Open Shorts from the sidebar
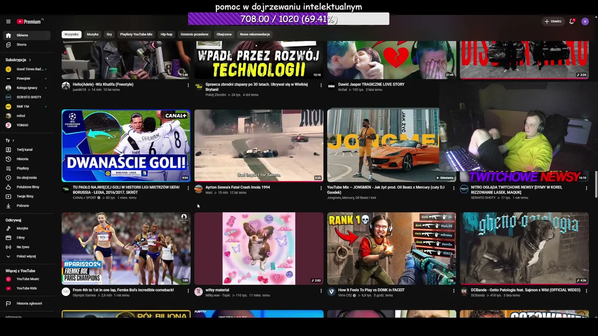This screenshot has width=598, height=336. (28, 45)
